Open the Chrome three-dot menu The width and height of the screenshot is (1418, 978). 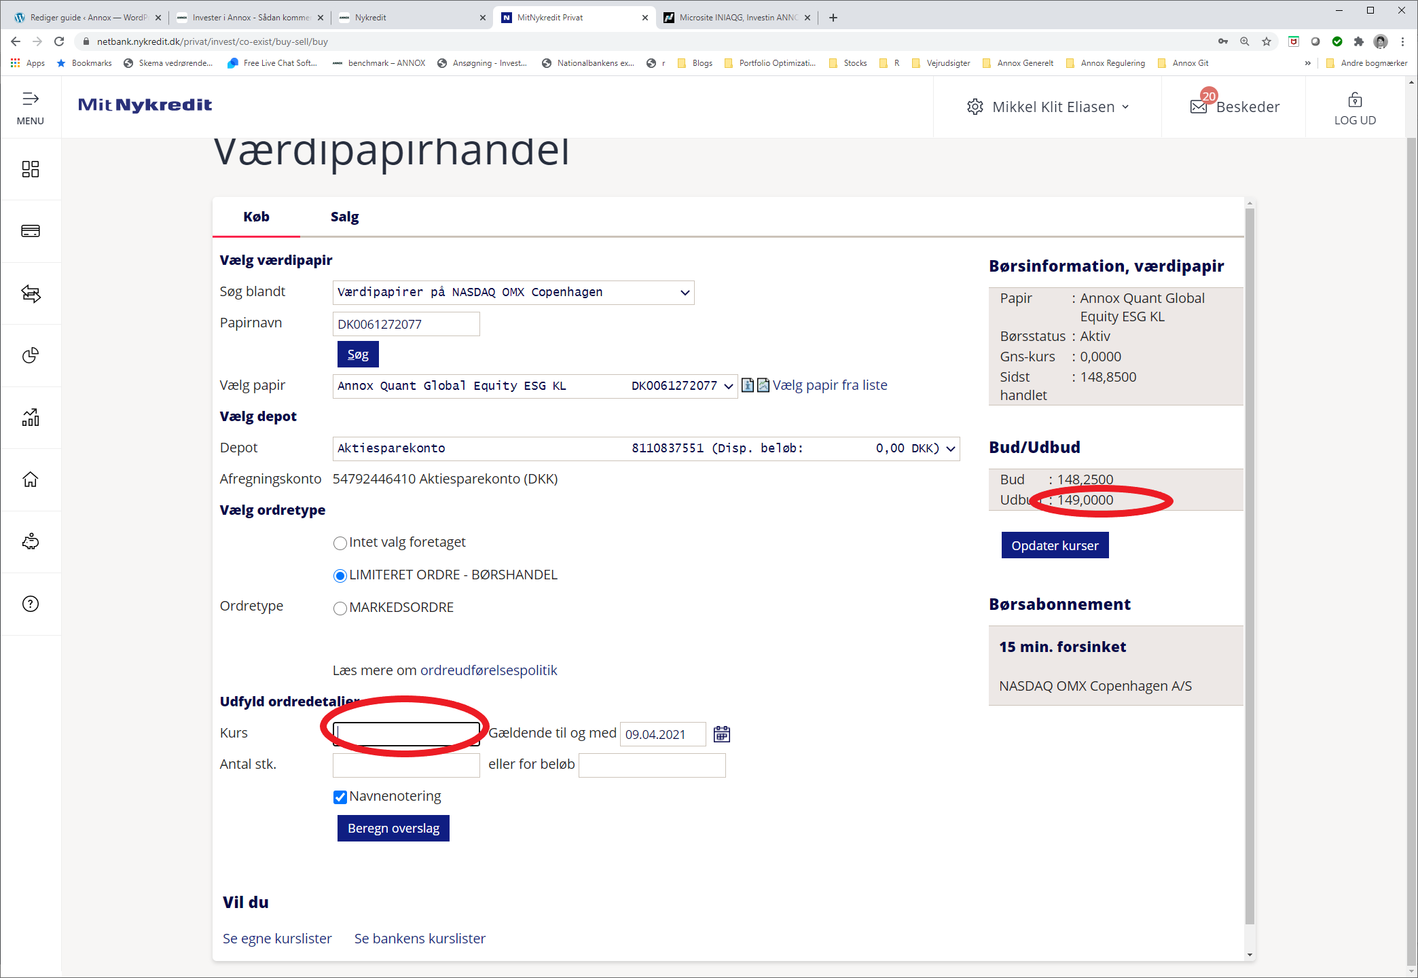[1402, 41]
